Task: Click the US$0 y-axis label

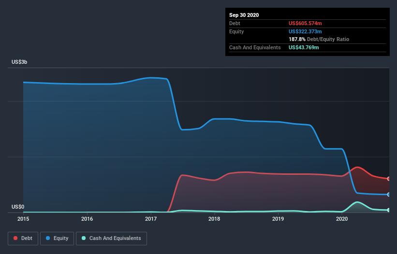Action: click(x=18, y=207)
